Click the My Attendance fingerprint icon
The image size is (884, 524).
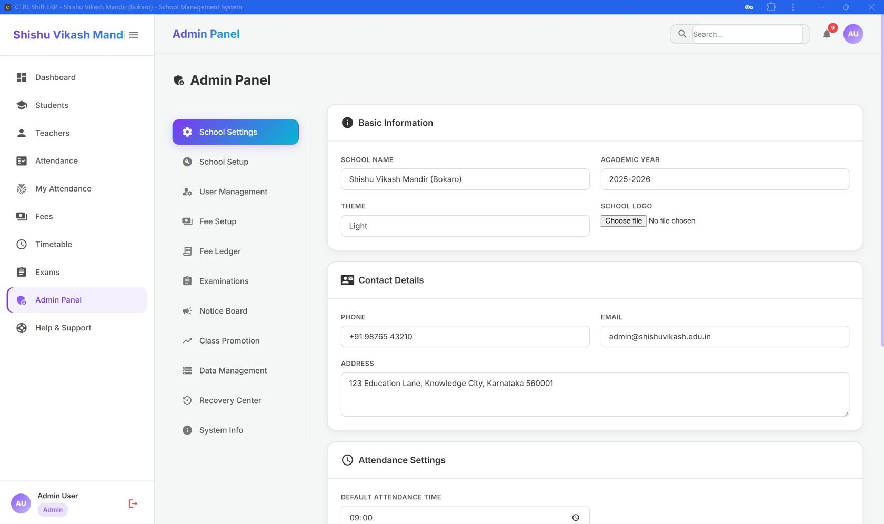coord(22,189)
